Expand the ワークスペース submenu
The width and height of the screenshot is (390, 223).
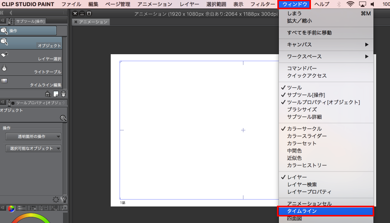326,57
